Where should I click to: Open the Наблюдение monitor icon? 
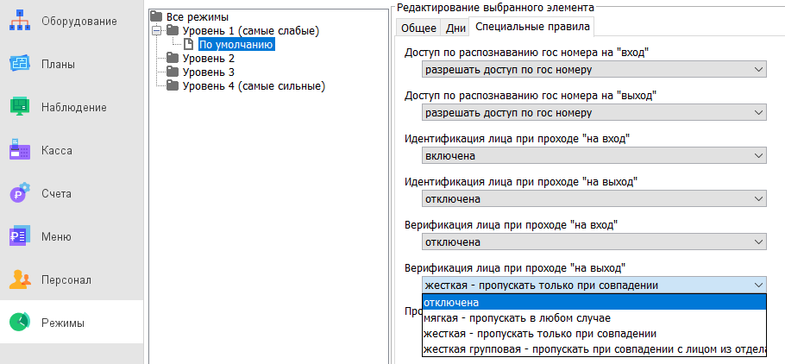click(x=20, y=107)
